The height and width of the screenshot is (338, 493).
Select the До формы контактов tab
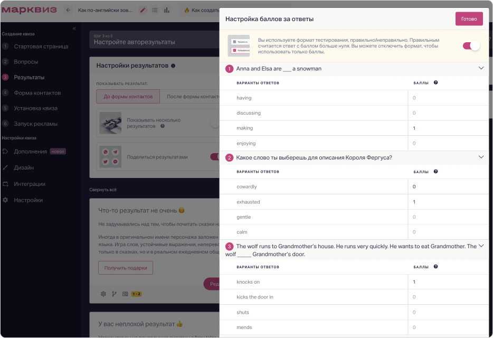coord(128,97)
